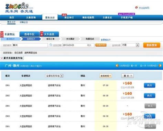Open 地铁线路图 in the navigation bar
This screenshot has width=163, height=131.
coord(88,18)
